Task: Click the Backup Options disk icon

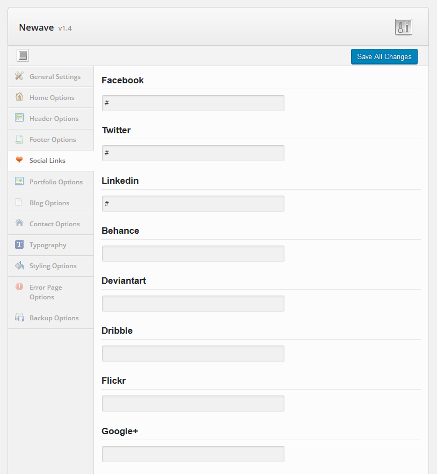Action: click(x=19, y=318)
